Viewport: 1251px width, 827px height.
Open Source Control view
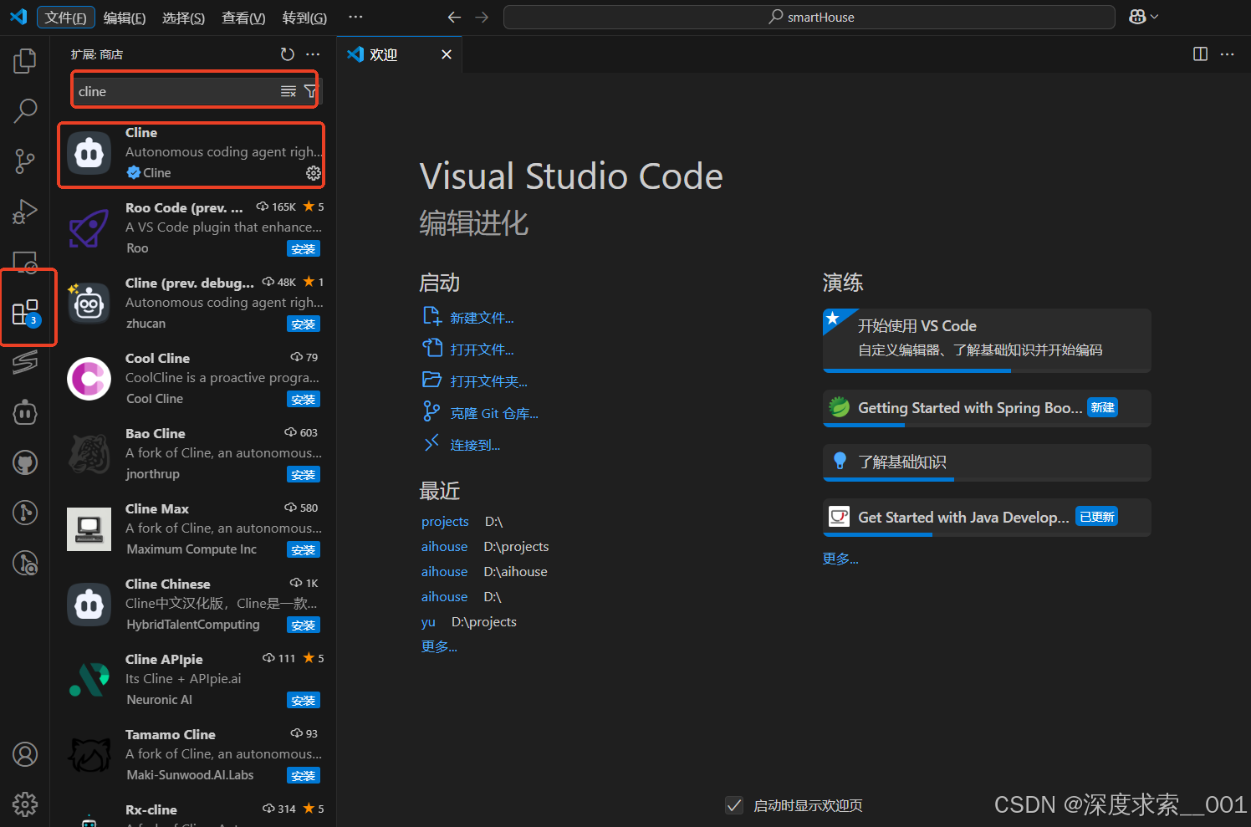coord(25,161)
